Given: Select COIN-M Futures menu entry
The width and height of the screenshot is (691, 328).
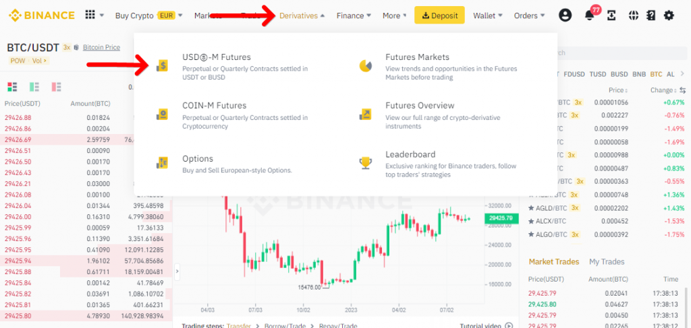Looking at the screenshot, I should [214, 106].
